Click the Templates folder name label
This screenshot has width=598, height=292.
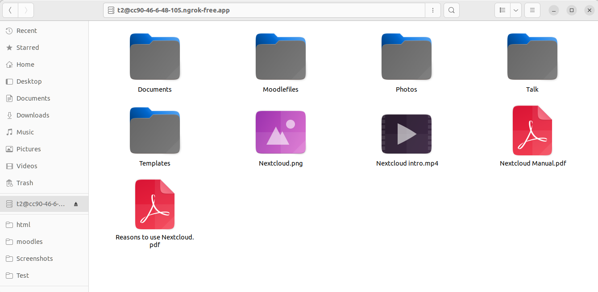click(x=155, y=163)
